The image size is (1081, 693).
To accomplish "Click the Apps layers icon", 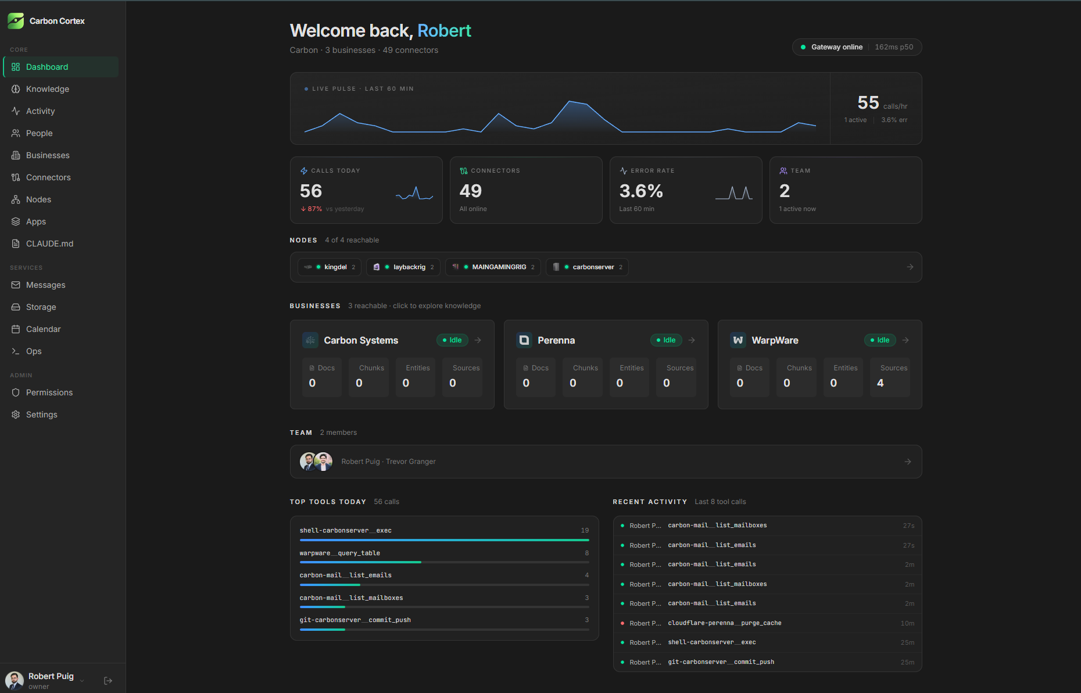I will click(16, 222).
